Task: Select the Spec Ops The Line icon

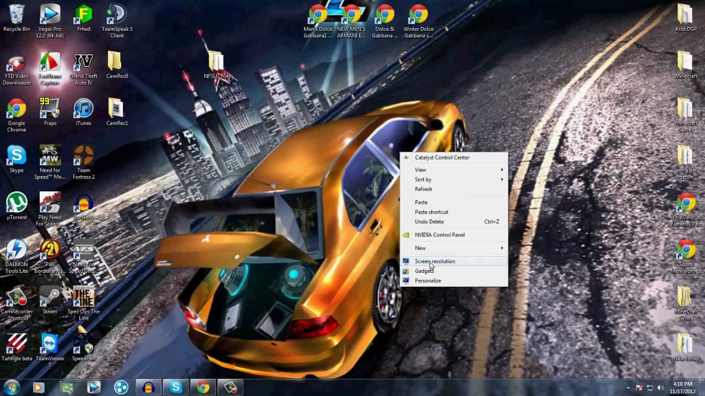Action: click(x=84, y=304)
